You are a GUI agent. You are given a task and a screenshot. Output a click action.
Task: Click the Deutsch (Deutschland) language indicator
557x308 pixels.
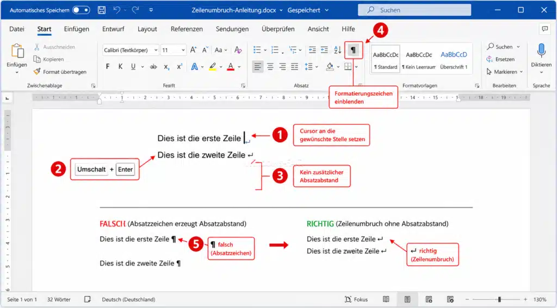point(128,299)
